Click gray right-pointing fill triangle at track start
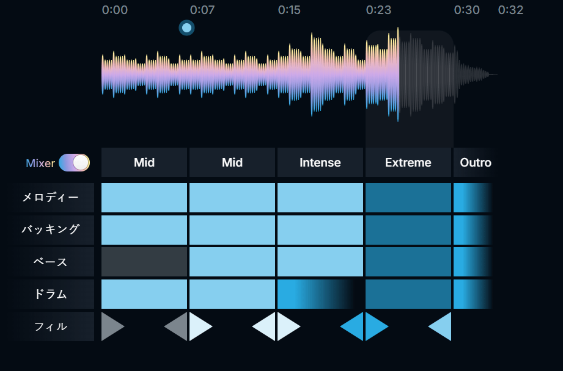563x371 pixels. point(111,326)
